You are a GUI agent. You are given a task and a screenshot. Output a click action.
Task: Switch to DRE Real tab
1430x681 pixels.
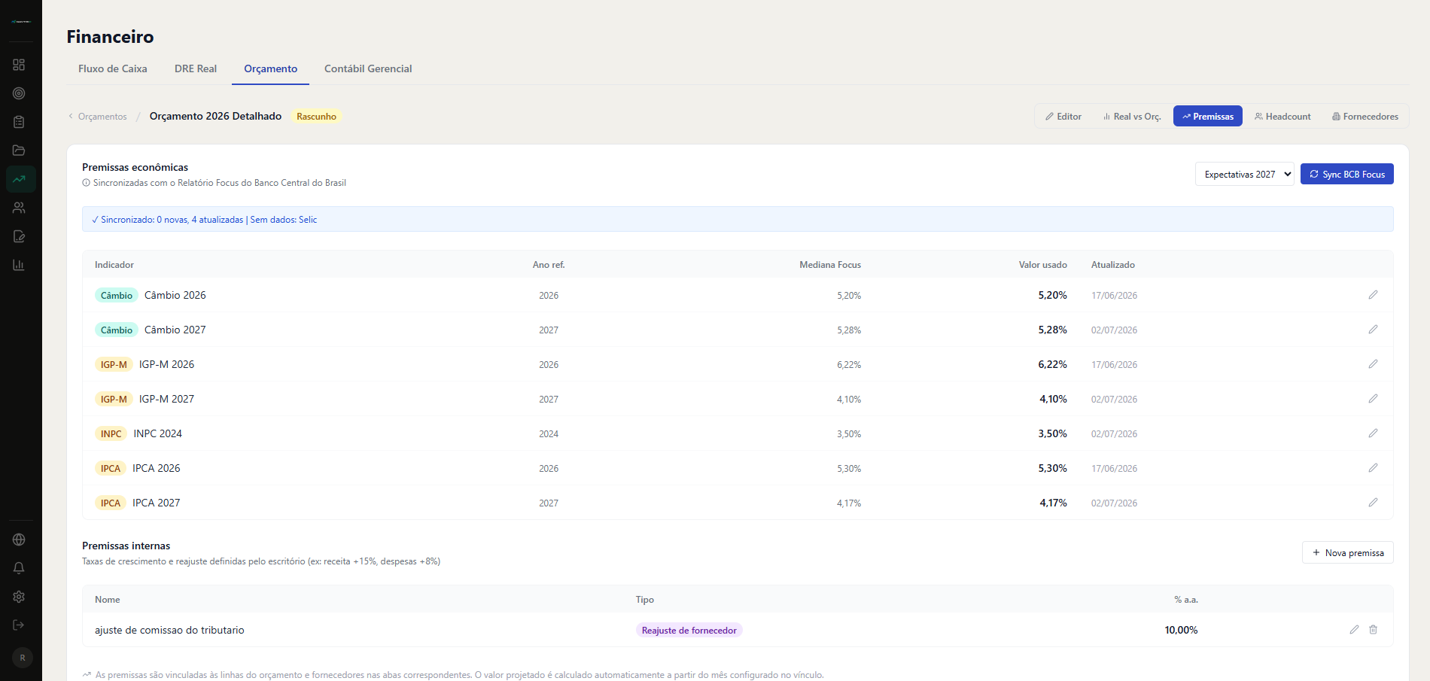196,68
